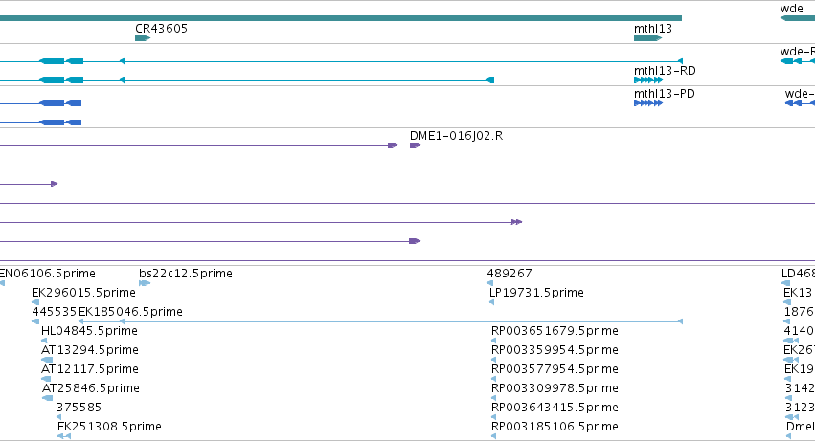Open the RP003651679.5prime feature label
815x441 pixels.
555,331
